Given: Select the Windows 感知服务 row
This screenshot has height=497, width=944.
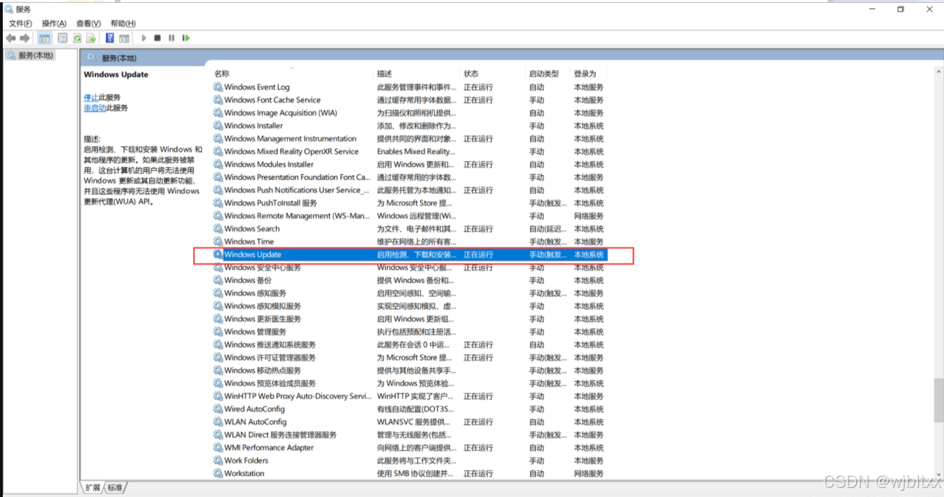Looking at the screenshot, I should [410, 293].
